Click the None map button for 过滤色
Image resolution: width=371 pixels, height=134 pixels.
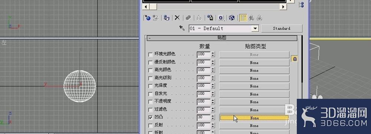tap(255, 110)
